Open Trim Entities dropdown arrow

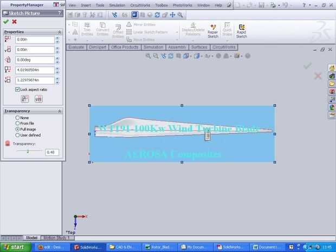[x=87, y=41]
